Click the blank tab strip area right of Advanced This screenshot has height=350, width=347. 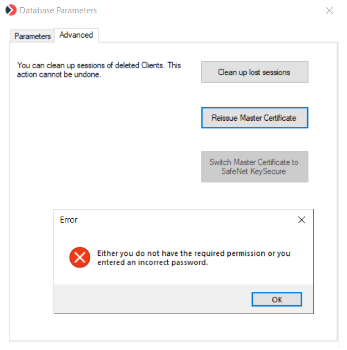coord(216,35)
